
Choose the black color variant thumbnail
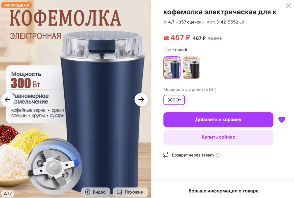(191, 68)
